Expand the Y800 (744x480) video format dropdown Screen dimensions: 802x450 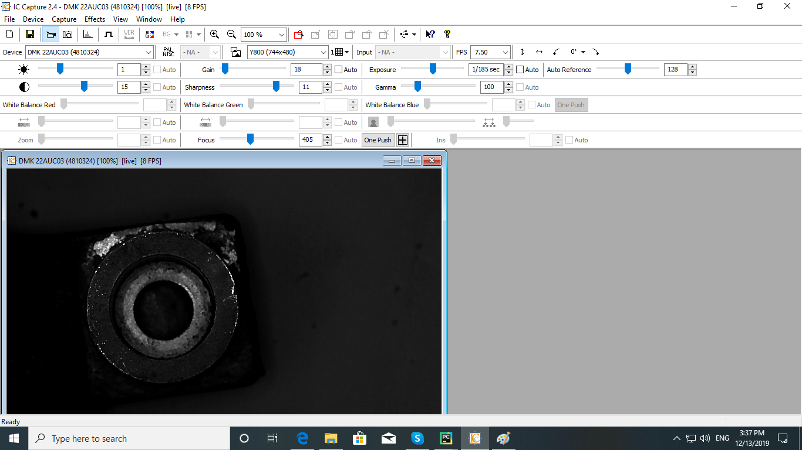(x=288, y=52)
